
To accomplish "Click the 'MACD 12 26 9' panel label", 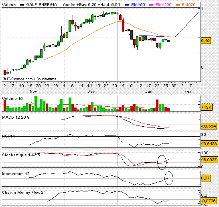I will pos(16,117).
